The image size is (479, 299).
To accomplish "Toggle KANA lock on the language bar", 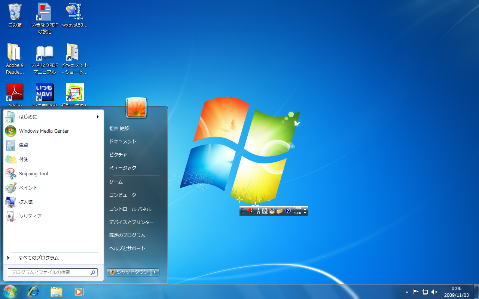I will click(297, 213).
